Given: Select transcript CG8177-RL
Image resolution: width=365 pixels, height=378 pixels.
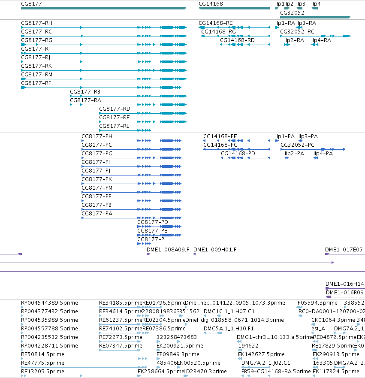Looking at the screenshot, I should point(125,130).
